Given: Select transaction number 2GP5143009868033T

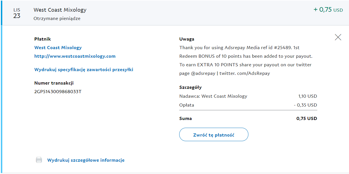Looking at the screenshot, I should pyautogui.click(x=58, y=92).
